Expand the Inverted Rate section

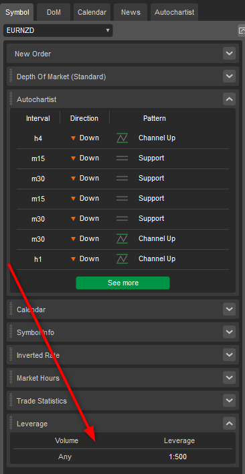coord(230,354)
